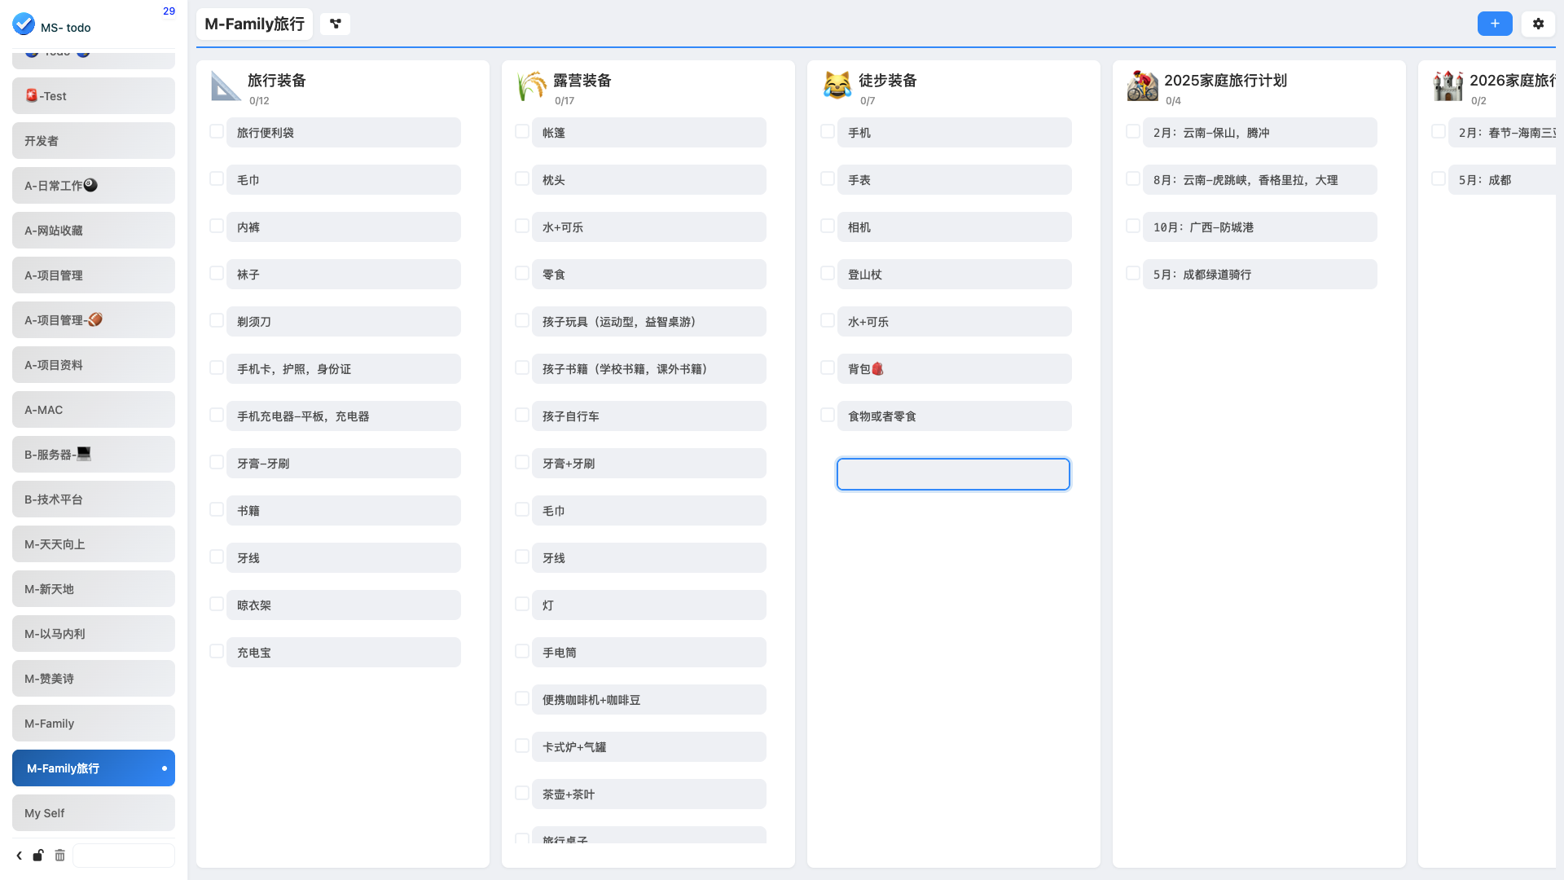
Task: Toggle the unlock padlock icon
Action: (x=38, y=855)
